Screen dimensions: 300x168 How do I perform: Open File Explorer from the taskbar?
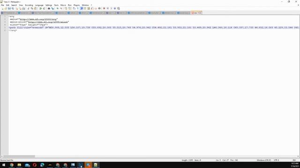click(x=19, y=165)
